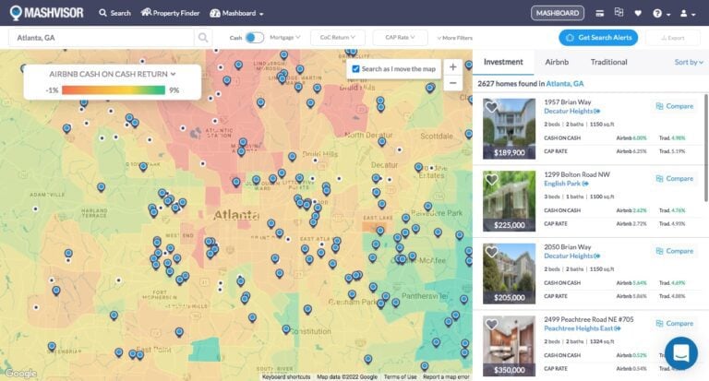Switch to the Traditional tab
This screenshot has height=381, width=709.
(x=608, y=62)
